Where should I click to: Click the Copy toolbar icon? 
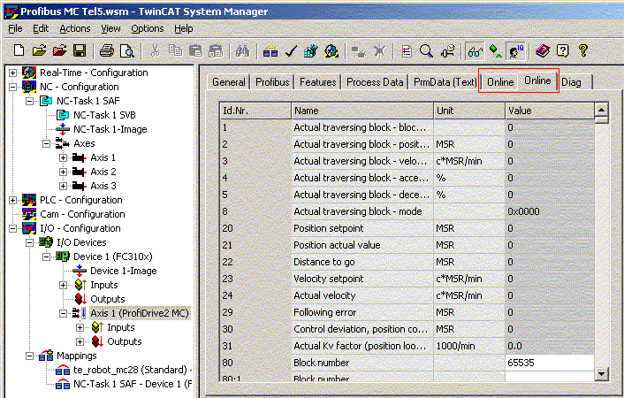[x=175, y=50]
